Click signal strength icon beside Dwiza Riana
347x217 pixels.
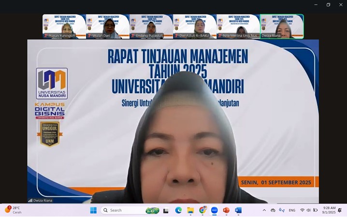pyautogui.click(x=30, y=201)
